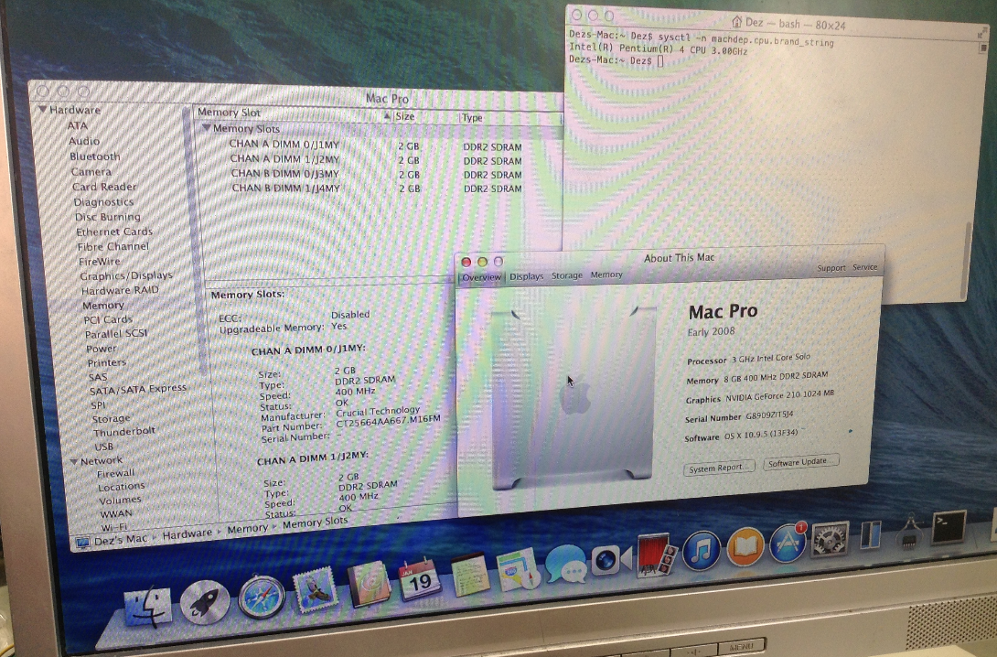Collapse Memory Slots disclosure triangle in table

point(206,128)
